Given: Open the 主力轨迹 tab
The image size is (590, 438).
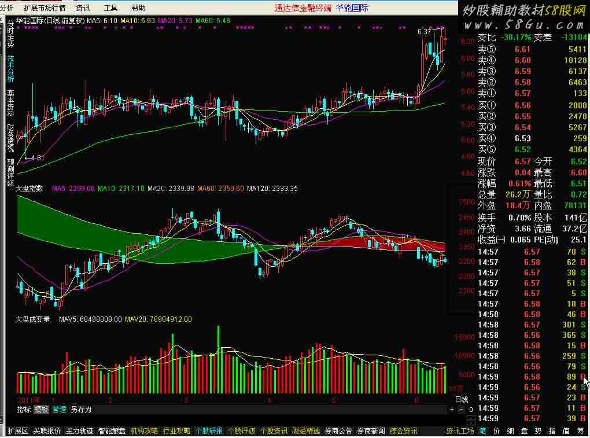Looking at the screenshot, I should click(79, 431).
